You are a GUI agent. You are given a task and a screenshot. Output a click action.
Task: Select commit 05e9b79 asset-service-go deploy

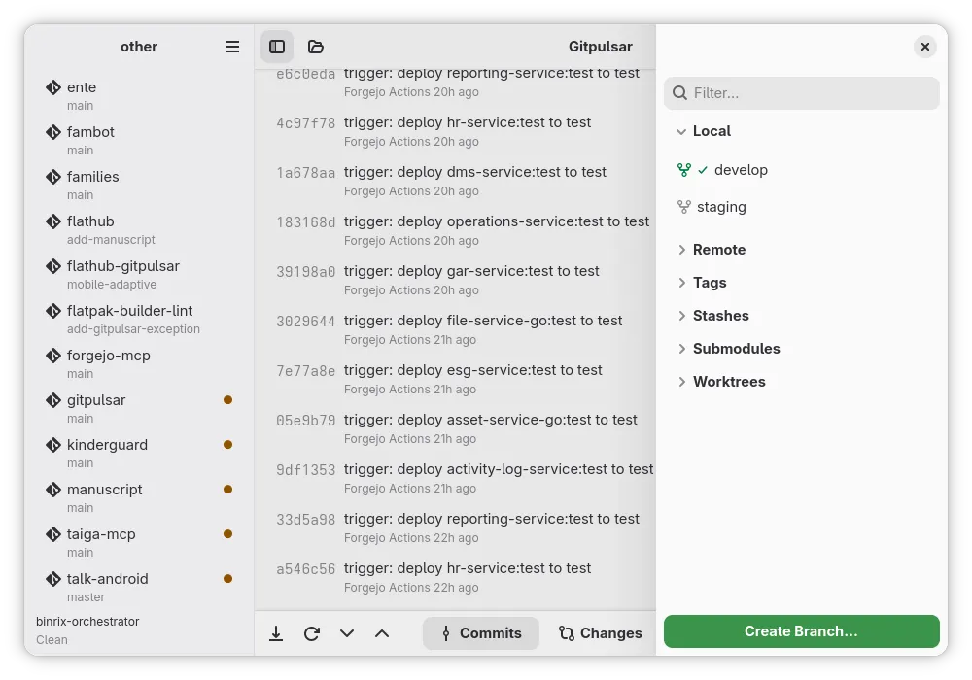coord(456,428)
